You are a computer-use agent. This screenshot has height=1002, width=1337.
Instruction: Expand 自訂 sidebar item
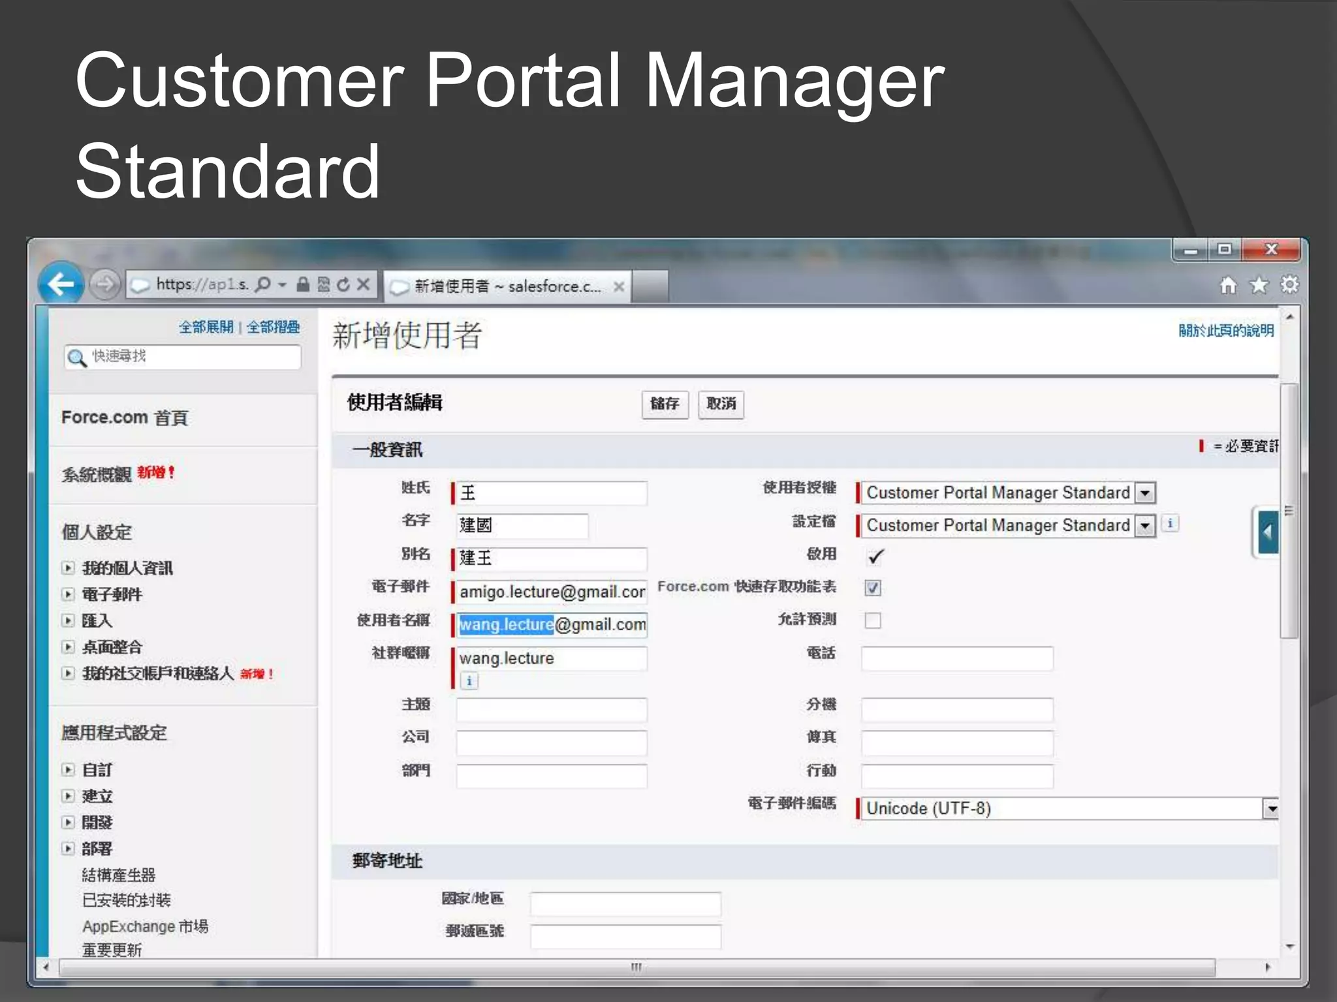(68, 770)
